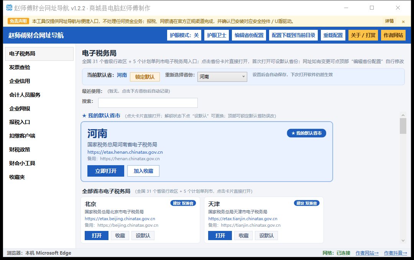Open the etax.beijing.chinatax.gov.cn link
This screenshot has height=260, width=414.
click(120, 219)
